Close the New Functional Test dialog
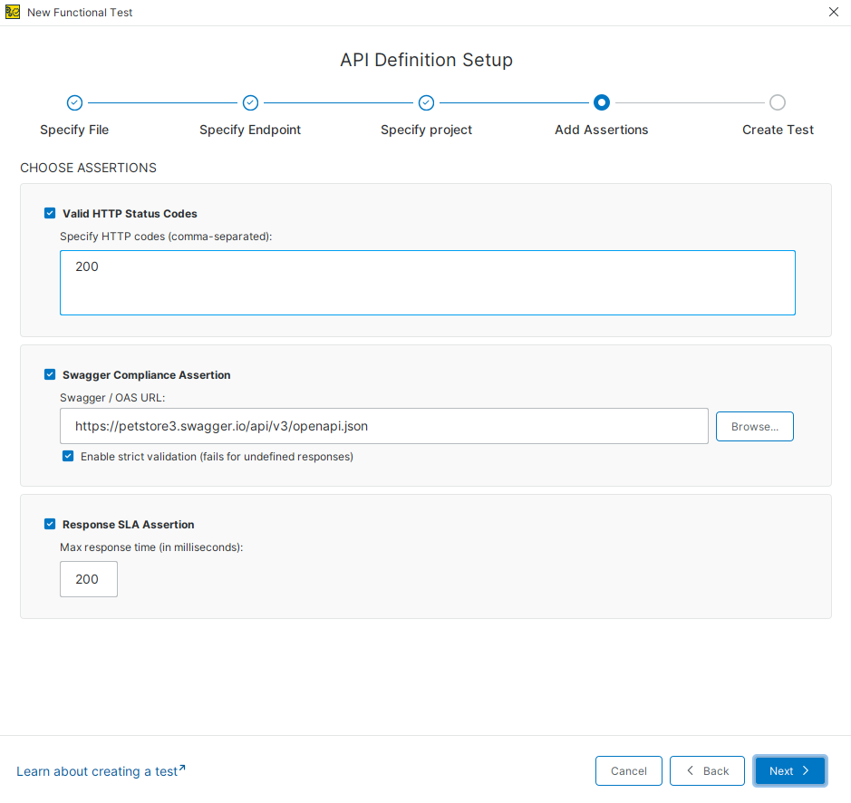The height and width of the screenshot is (803, 851). click(834, 12)
